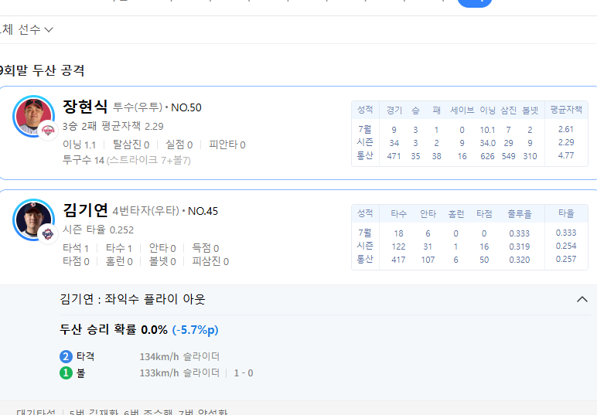The width and height of the screenshot is (597, 415).
Task: Click the 133km/h 슬라이더 ball pitch entry
Action: [x=179, y=373]
